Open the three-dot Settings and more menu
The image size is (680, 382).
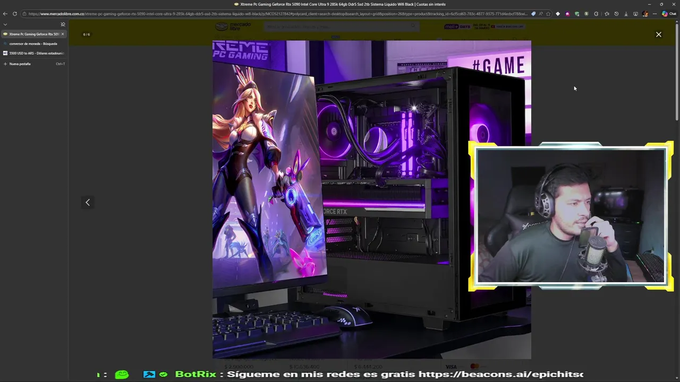pos(655,14)
